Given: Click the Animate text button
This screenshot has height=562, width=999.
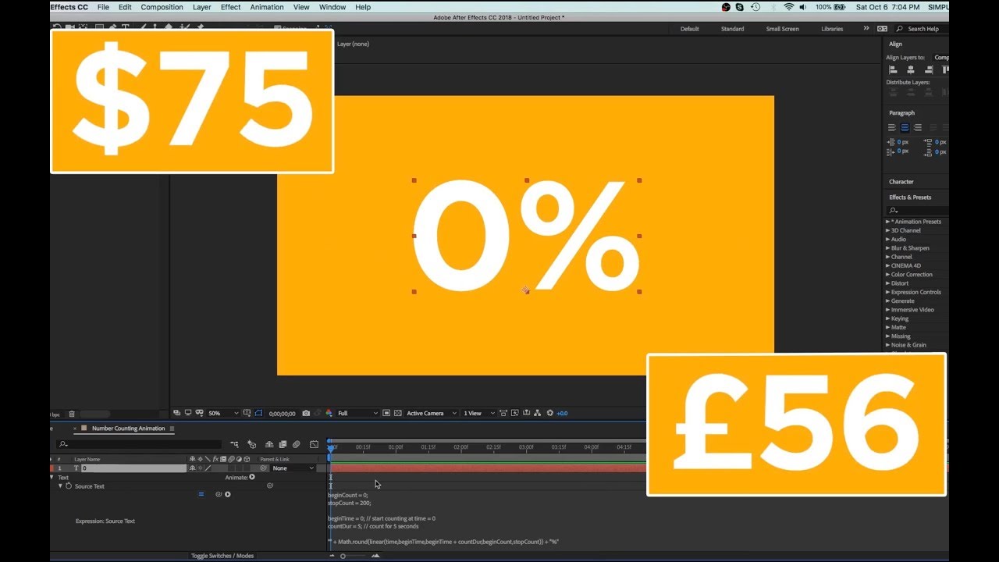Looking at the screenshot, I should point(252,477).
